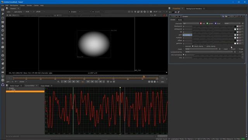248x140 pixels.
Task: Open the channels dropdown in Grade1 properties
Action: pyautogui.click(x=191, y=23)
